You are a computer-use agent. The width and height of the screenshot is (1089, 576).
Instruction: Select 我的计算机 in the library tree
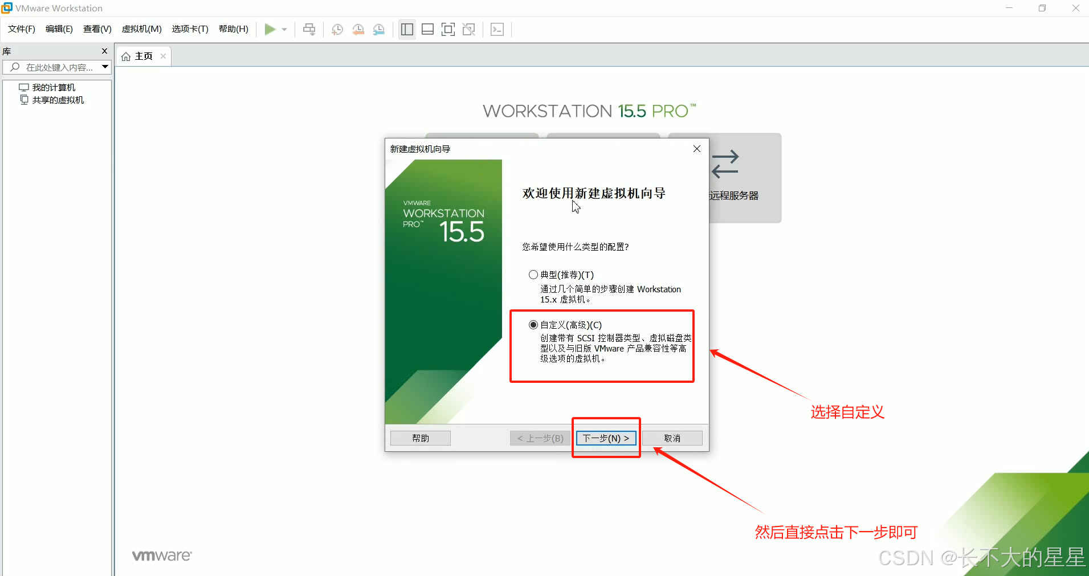point(54,87)
